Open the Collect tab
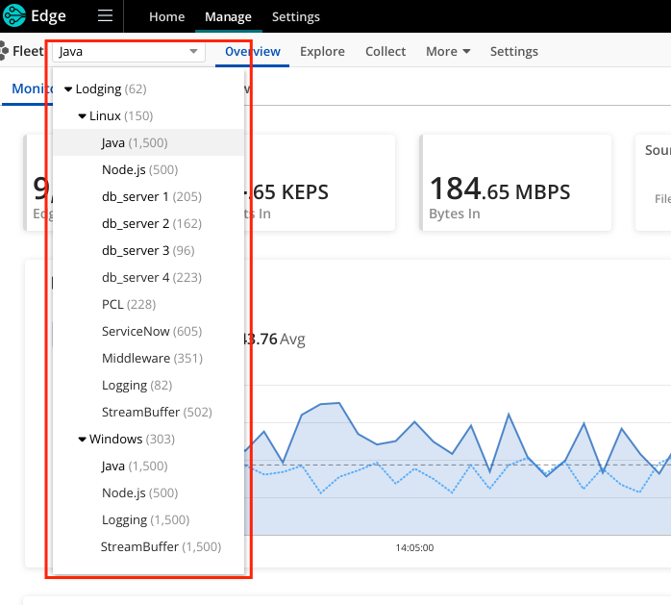Screen dimensions: 671x605 (x=385, y=52)
